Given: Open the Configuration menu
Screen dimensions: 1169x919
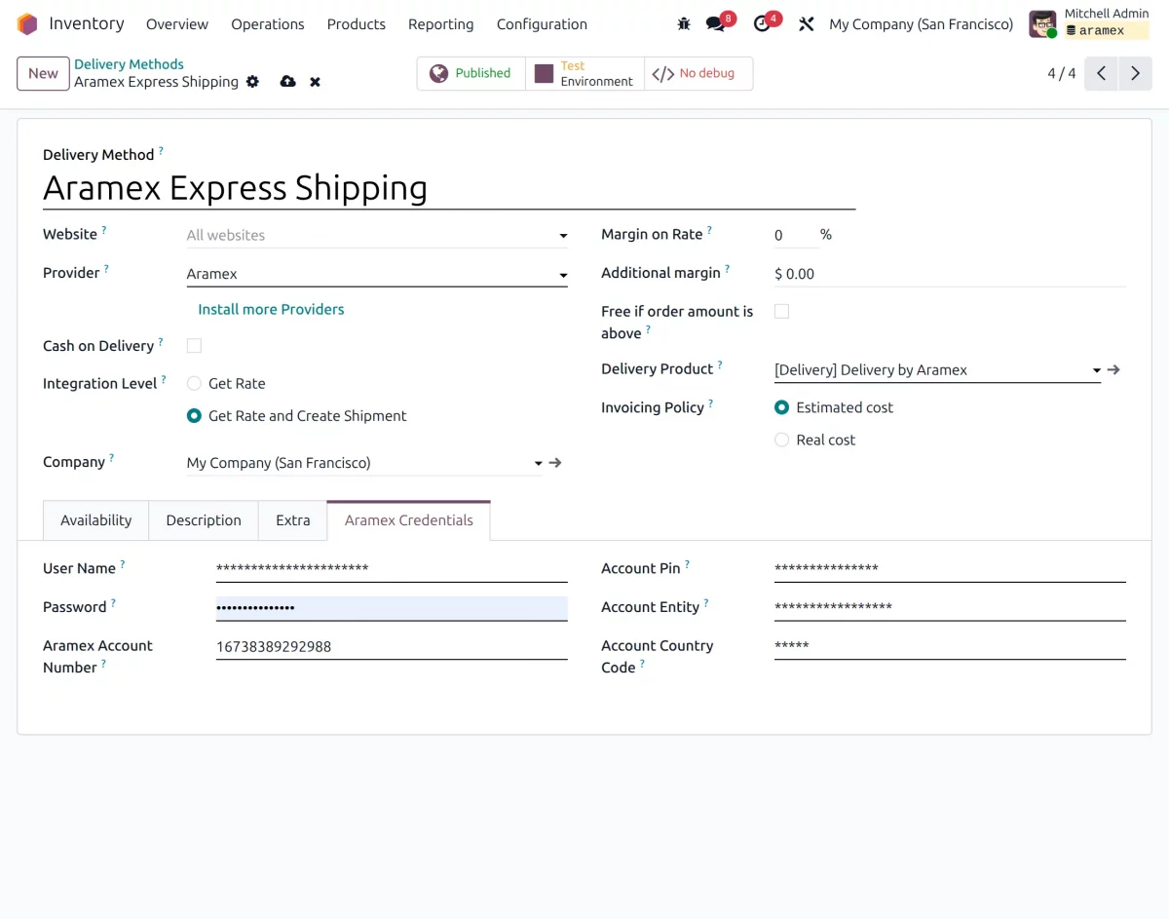Looking at the screenshot, I should pos(542,24).
